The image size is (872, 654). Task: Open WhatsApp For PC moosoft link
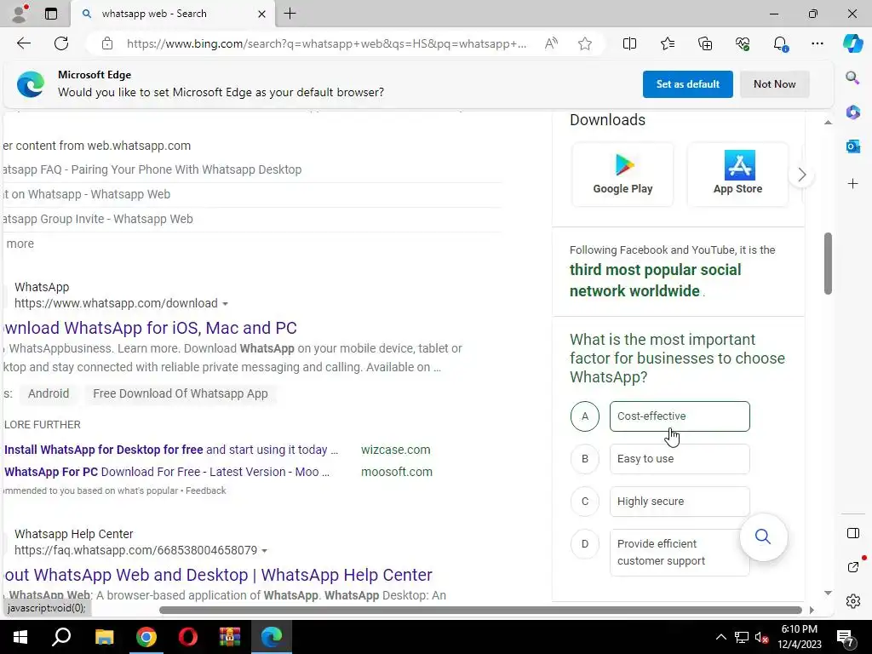click(x=167, y=472)
